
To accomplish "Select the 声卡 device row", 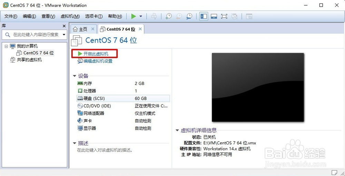I will point(123,121).
